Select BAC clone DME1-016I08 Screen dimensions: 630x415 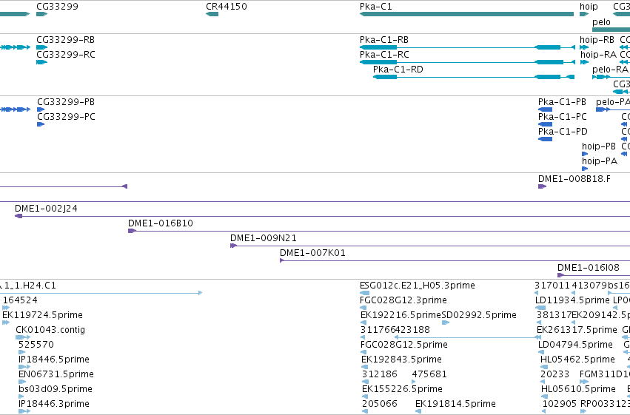point(594,275)
